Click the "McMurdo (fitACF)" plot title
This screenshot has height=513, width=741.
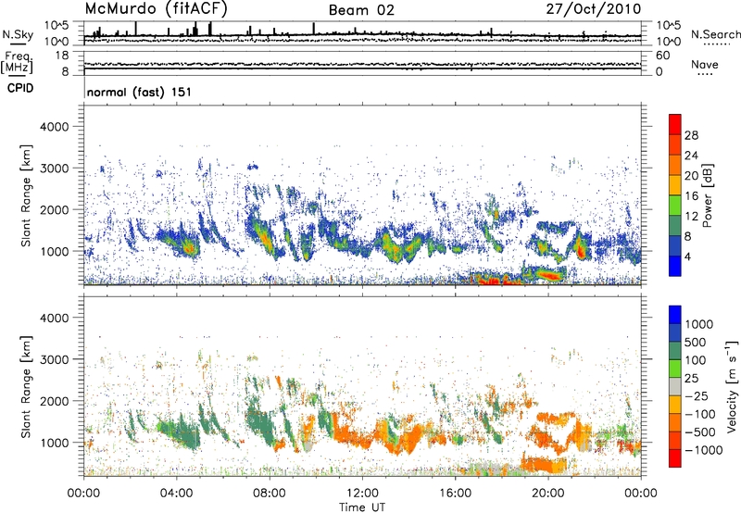click(x=156, y=9)
